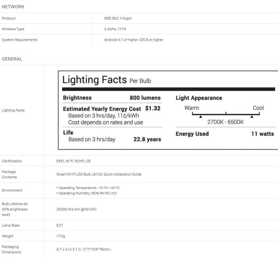Select the NETWORK section heading

13,7
